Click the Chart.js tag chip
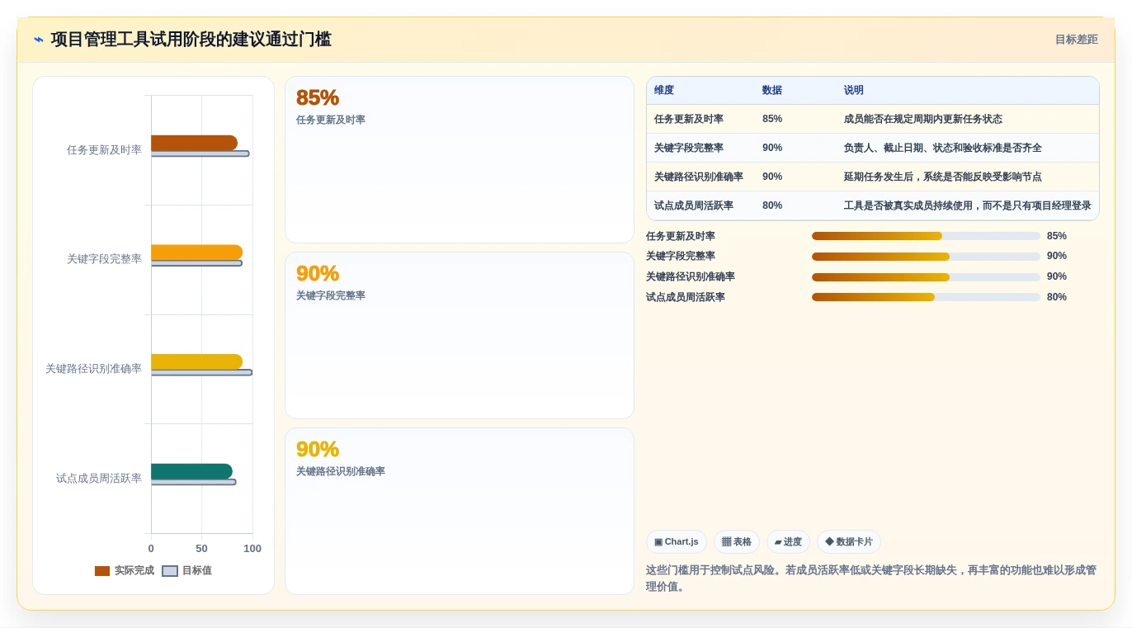The width and height of the screenshot is (1132, 628). pyautogui.click(x=677, y=542)
